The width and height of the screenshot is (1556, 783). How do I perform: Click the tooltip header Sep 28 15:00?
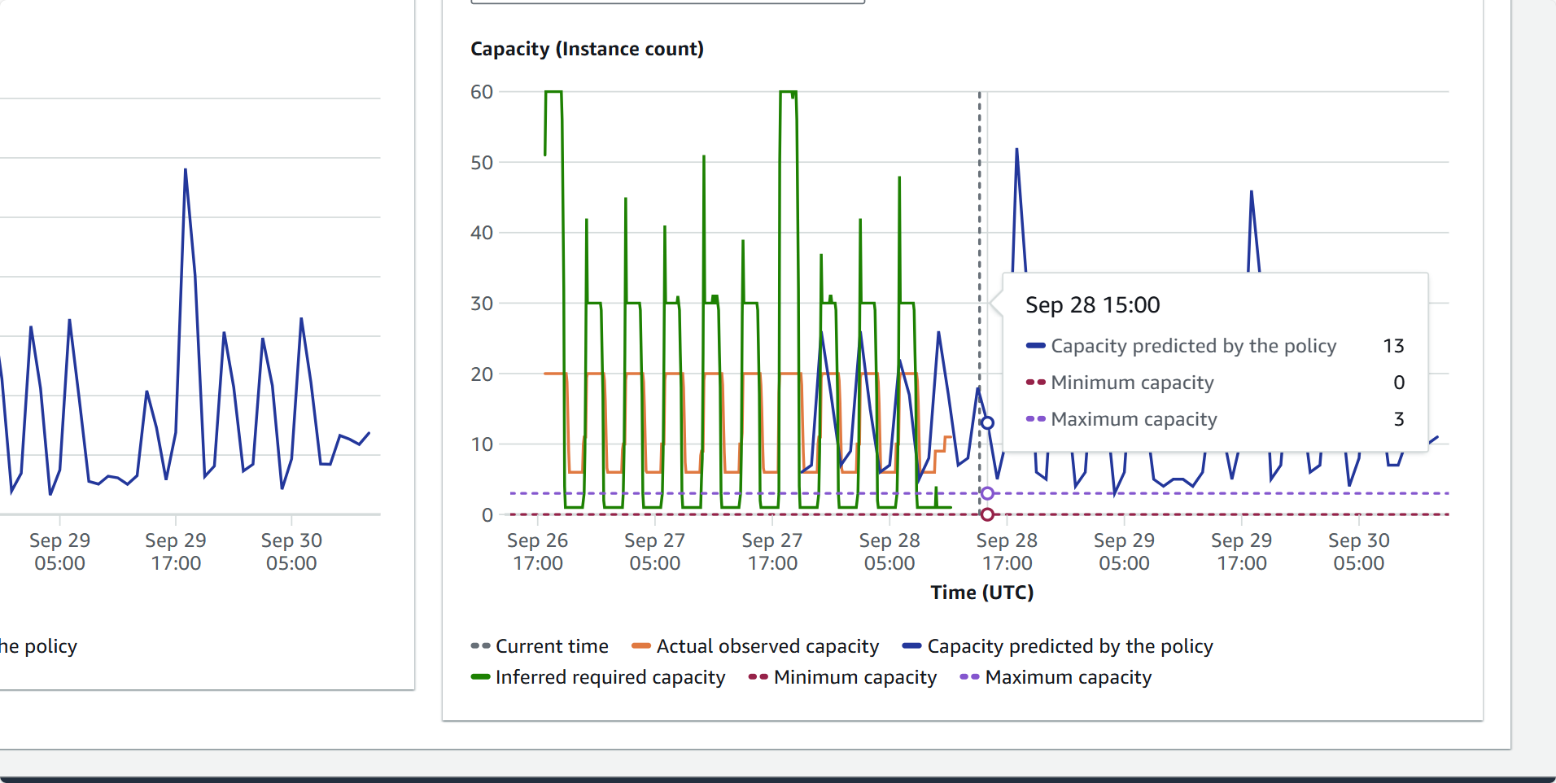[1092, 305]
